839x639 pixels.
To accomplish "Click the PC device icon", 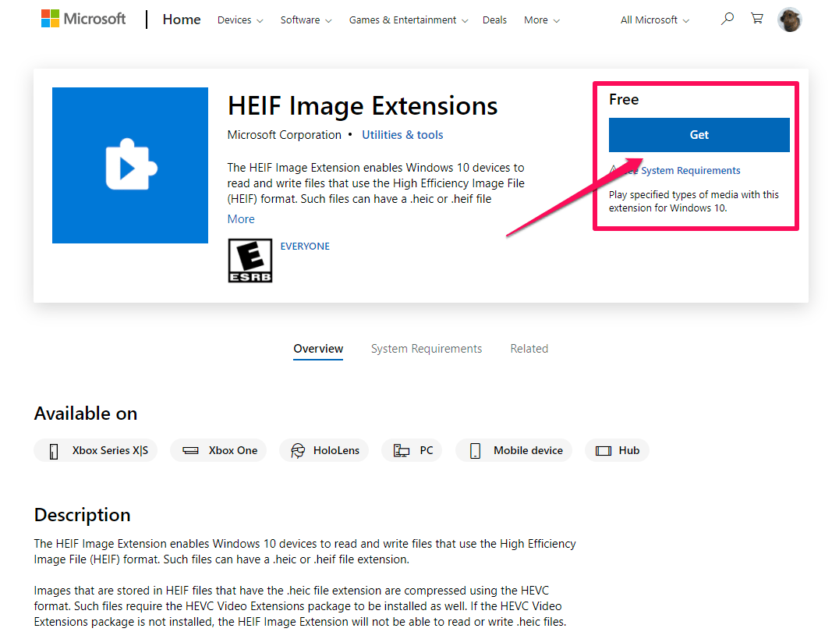I will pyautogui.click(x=402, y=450).
